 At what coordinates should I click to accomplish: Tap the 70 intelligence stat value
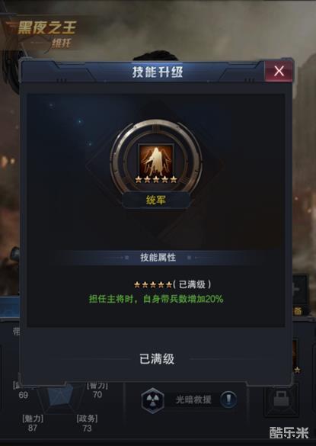[97, 394]
